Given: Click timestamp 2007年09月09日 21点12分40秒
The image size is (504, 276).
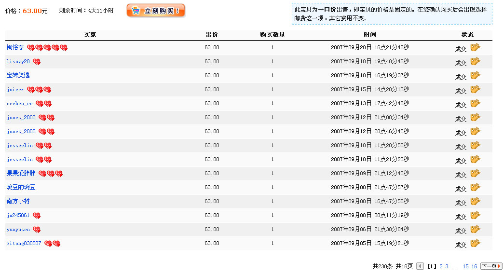Looking at the screenshot, I should (x=370, y=173).
